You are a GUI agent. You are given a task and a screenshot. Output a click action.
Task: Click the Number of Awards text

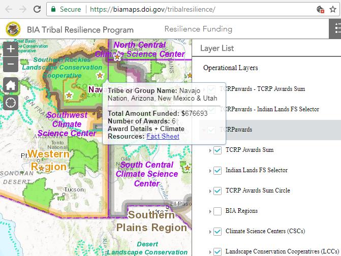142,121
